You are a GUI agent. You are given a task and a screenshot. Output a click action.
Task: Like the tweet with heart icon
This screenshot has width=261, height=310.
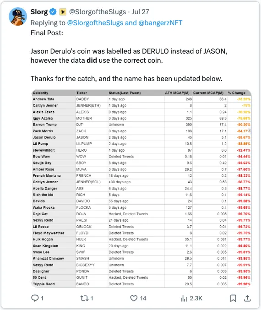[134, 298]
